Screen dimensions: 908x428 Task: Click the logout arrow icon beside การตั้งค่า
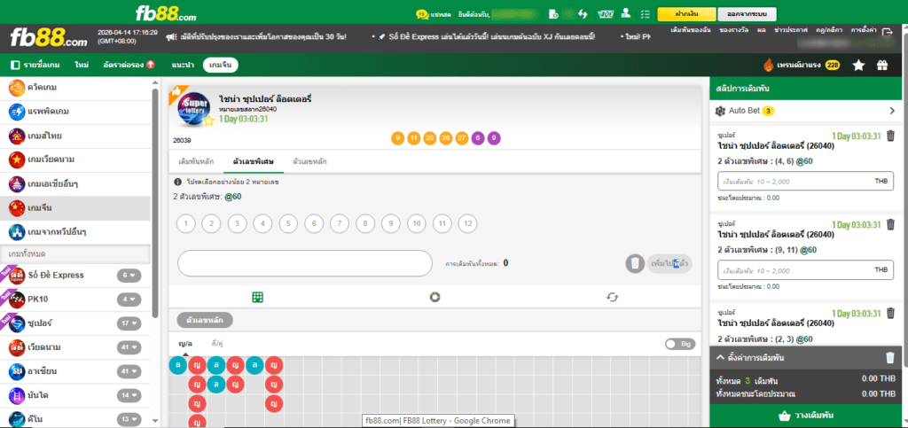pos(887,33)
